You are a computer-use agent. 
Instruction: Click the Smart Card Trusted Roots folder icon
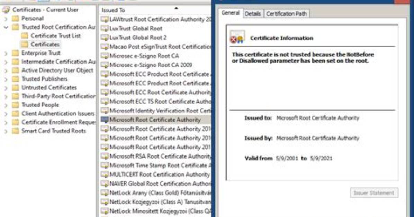tap(16, 131)
